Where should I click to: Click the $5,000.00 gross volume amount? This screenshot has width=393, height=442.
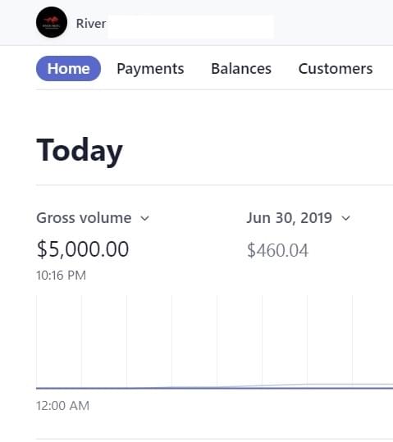pos(83,249)
